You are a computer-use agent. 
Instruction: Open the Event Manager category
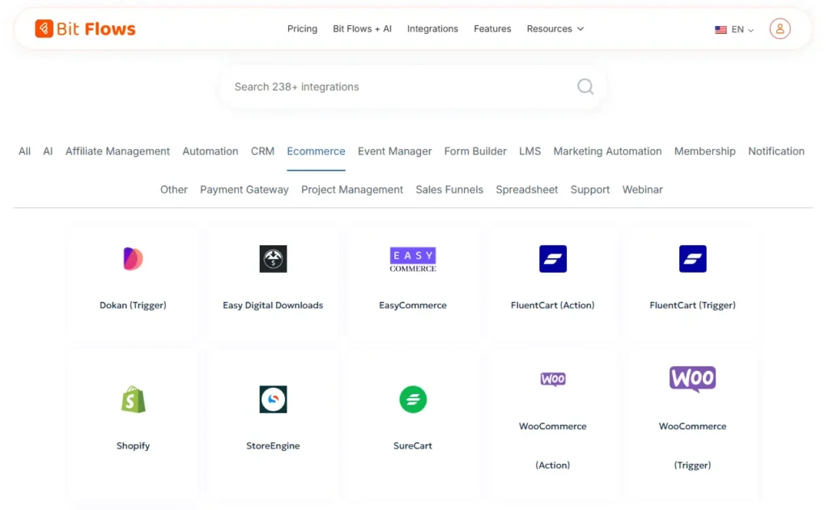pyautogui.click(x=395, y=151)
